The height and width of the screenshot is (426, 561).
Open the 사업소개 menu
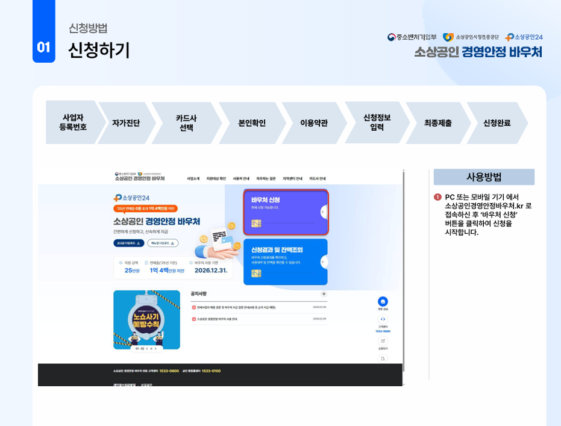click(193, 178)
